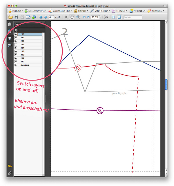Open the Bookmarks sidebar panel
Viewport: 174px width, 186px height.
(x=10, y=31)
